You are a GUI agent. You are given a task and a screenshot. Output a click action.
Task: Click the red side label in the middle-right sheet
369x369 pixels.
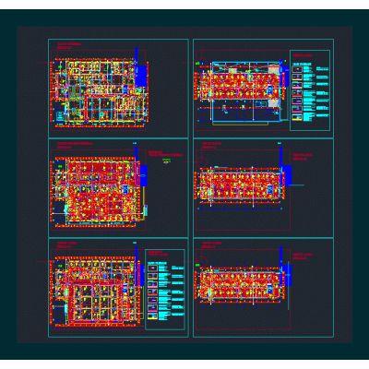click(303, 157)
